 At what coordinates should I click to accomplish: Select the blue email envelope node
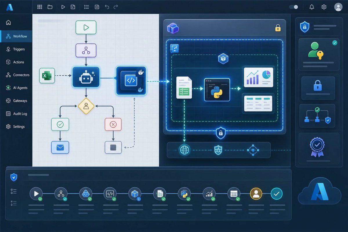coord(60,147)
